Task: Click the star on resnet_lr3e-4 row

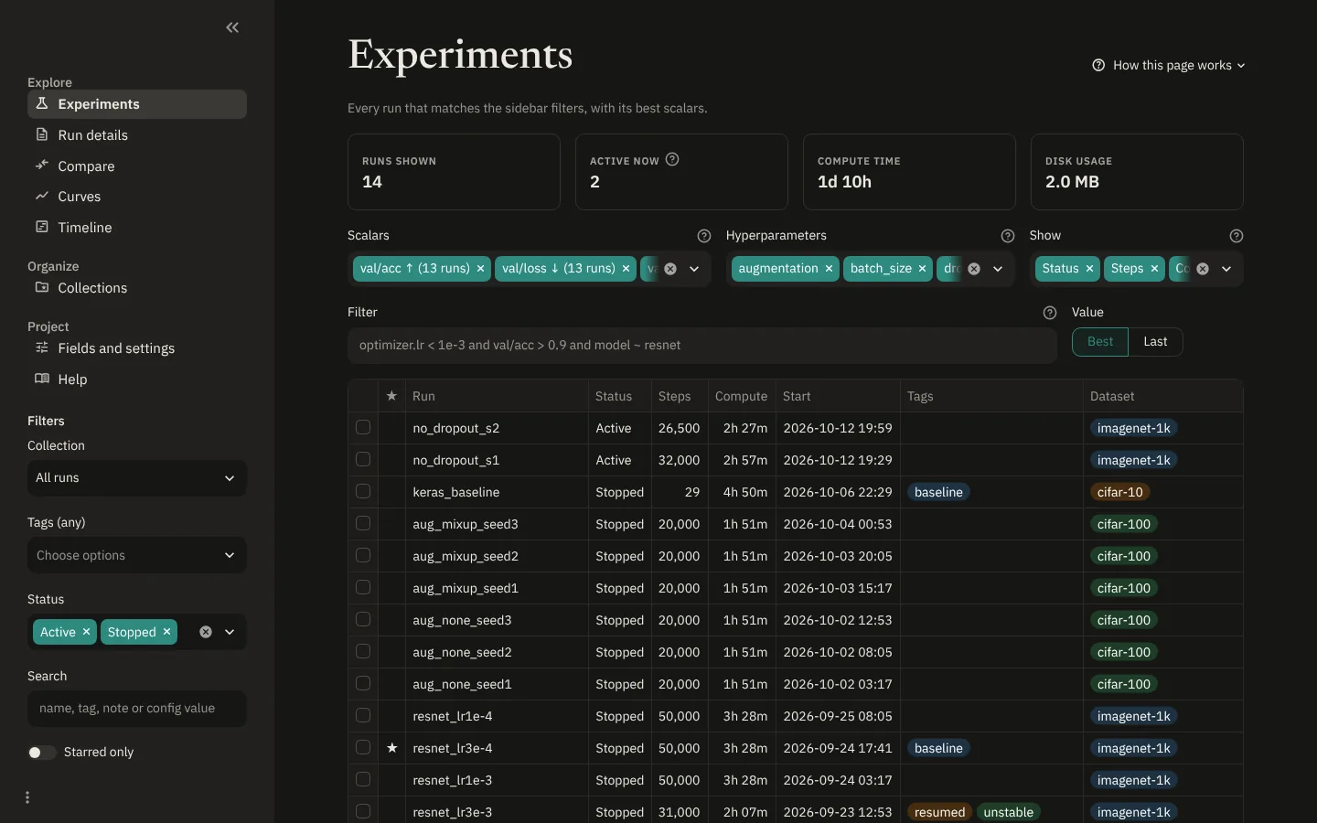Action: (392, 748)
